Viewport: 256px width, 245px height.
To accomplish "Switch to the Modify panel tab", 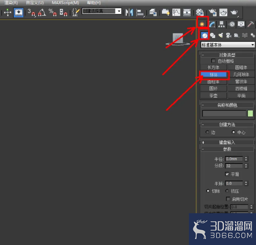I will [x=212, y=24].
